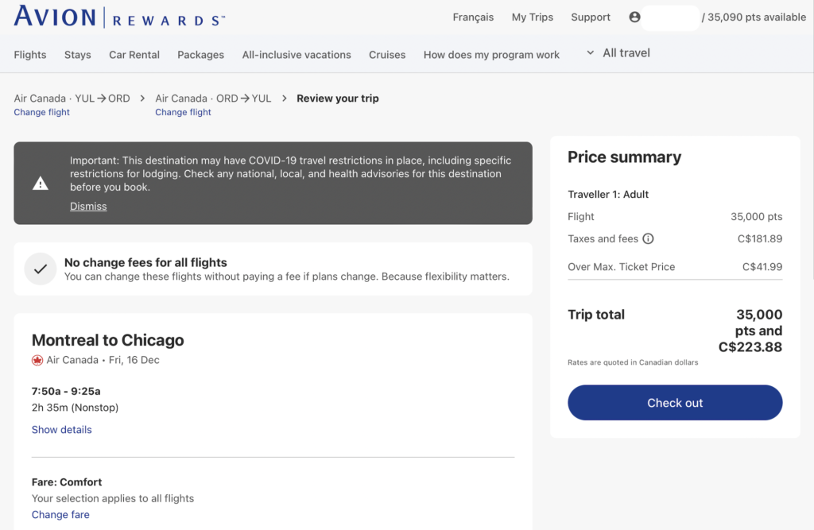Show details for Montreal to Chicago flight

pyautogui.click(x=61, y=430)
